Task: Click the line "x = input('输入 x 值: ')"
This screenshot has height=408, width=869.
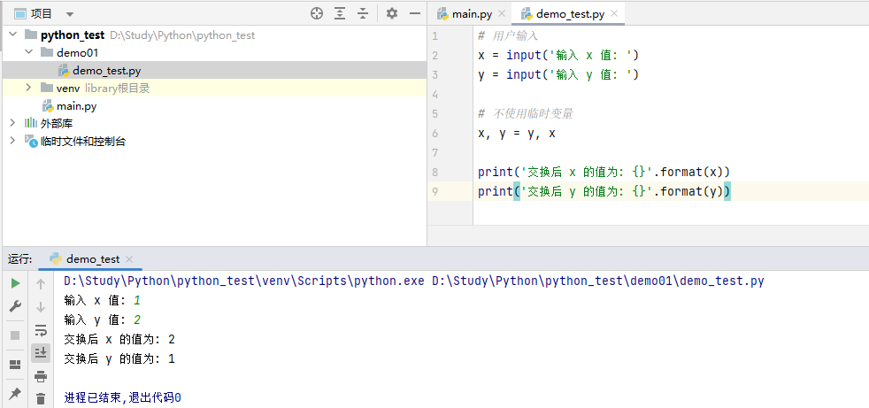Action: [558, 56]
